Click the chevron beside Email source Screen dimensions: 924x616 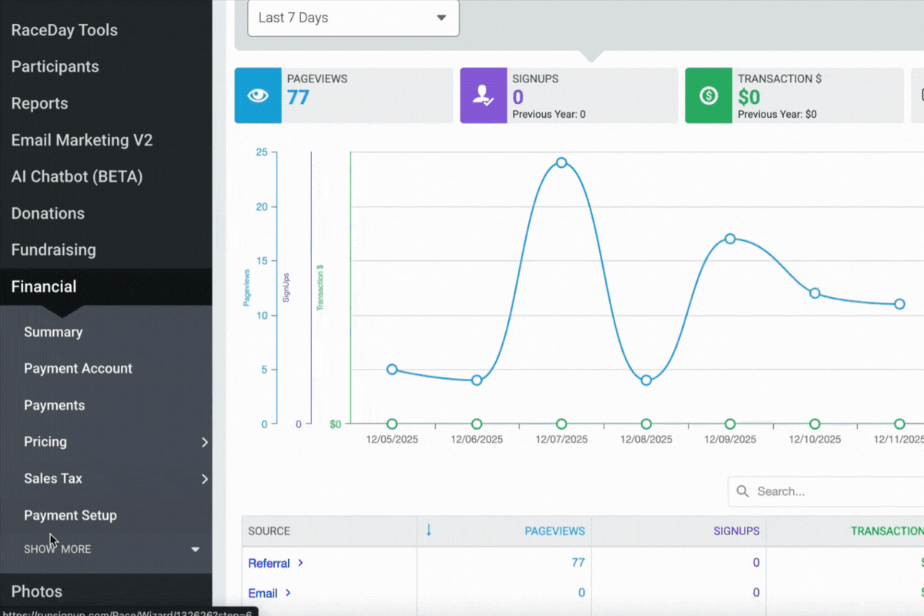pyautogui.click(x=288, y=593)
